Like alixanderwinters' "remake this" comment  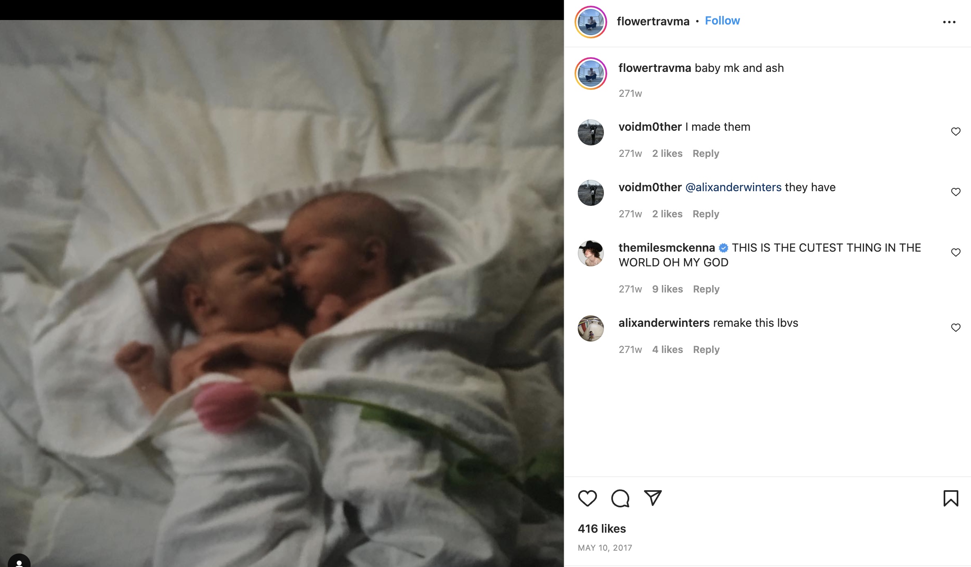[955, 328]
